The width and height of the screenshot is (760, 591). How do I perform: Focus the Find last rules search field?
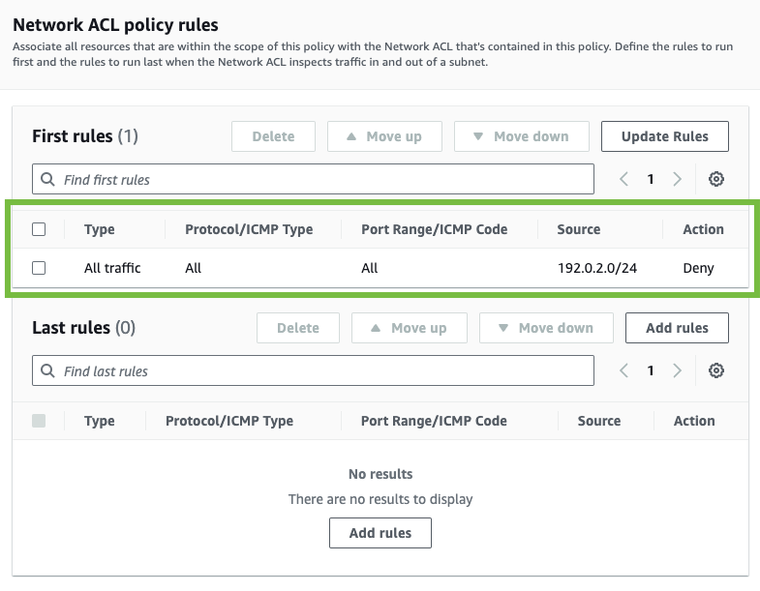tap(313, 370)
